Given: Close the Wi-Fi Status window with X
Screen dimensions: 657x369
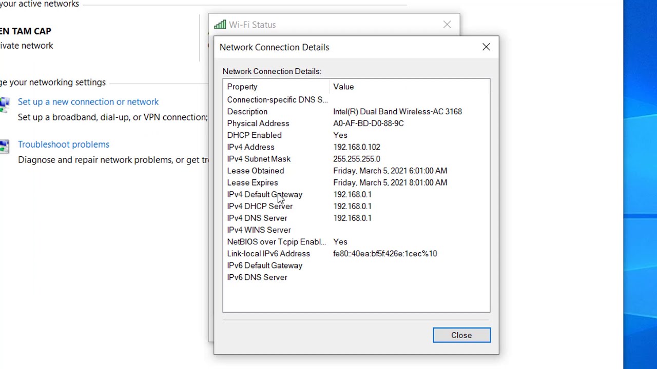Looking at the screenshot, I should [447, 25].
